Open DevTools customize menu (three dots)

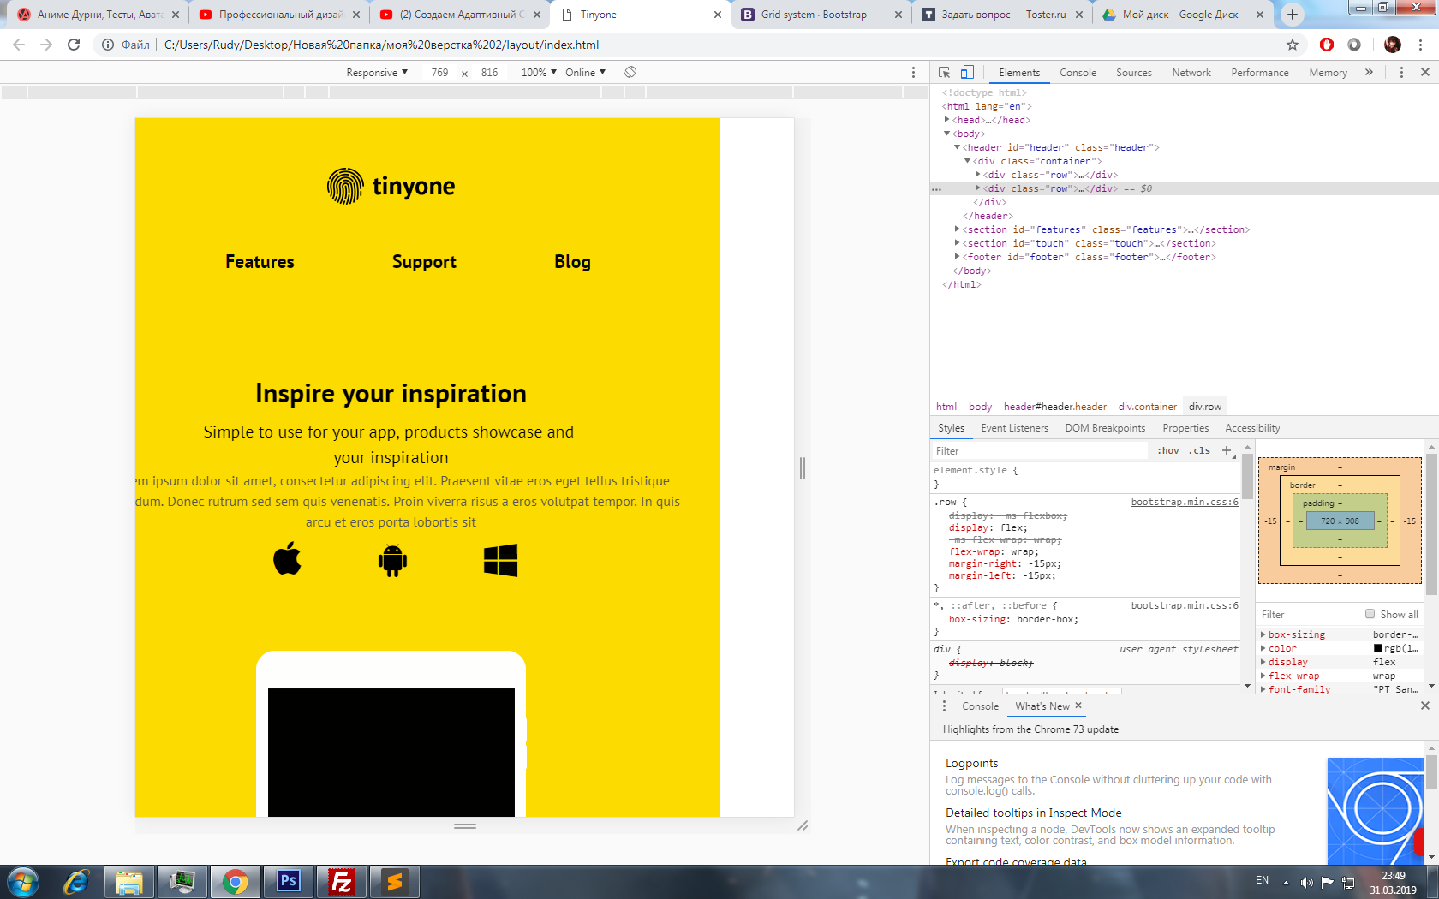click(1401, 73)
